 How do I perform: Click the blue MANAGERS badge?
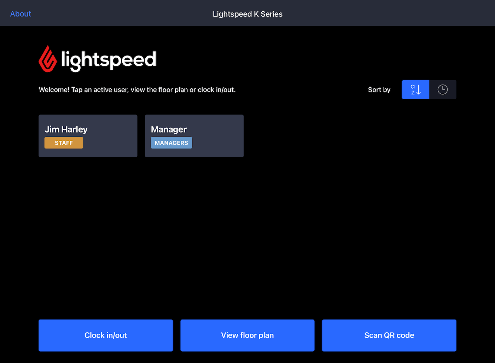click(171, 143)
